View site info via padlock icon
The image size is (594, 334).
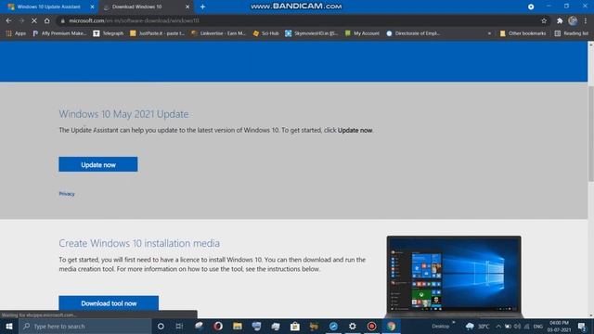(x=63, y=20)
